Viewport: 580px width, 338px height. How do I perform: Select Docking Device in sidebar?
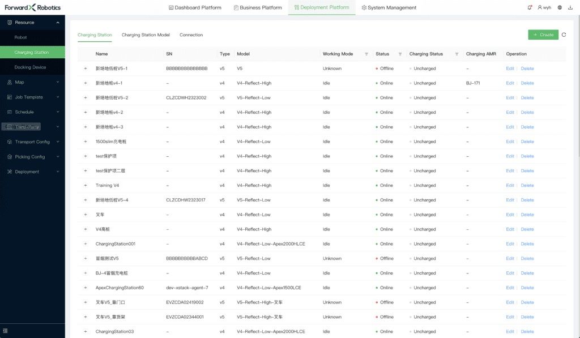click(x=30, y=67)
